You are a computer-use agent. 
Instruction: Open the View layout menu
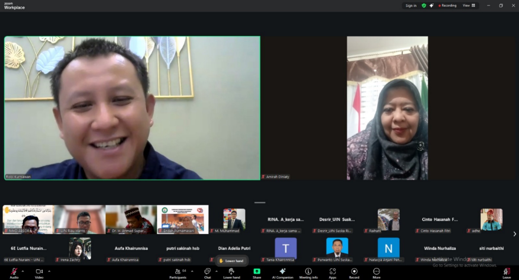469,6
